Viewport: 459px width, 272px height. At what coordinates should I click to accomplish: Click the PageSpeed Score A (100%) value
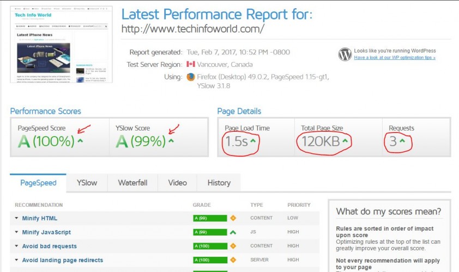(46, 141)
